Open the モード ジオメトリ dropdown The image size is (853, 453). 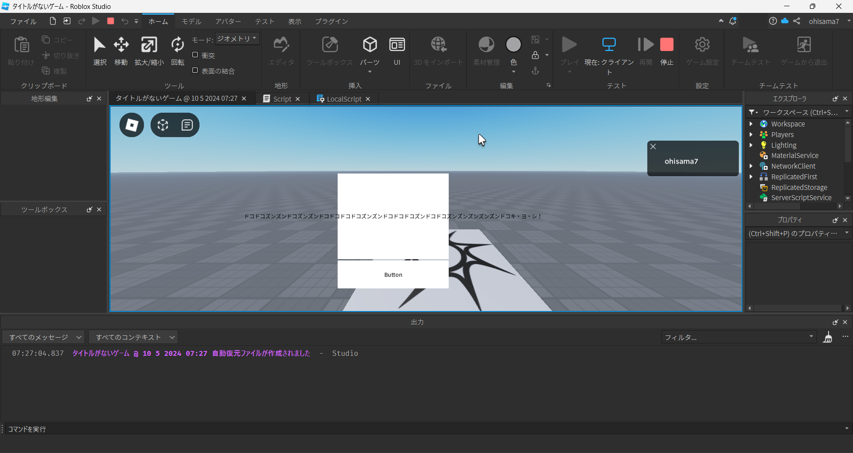pos(237,39)
